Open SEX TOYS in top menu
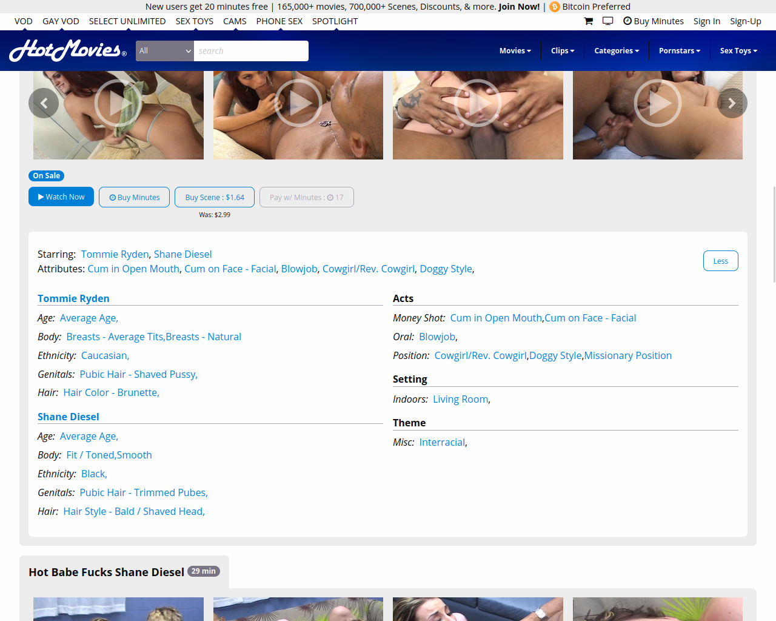 [x=195, y=21]
